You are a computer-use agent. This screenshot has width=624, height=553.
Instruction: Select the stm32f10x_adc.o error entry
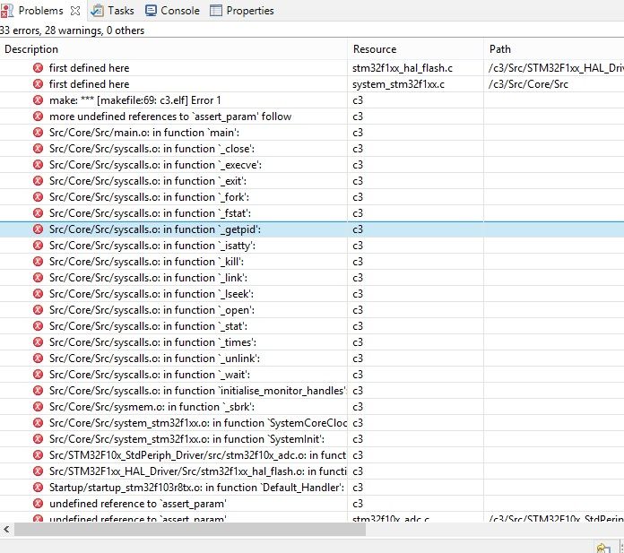click(x=198, y=455)
